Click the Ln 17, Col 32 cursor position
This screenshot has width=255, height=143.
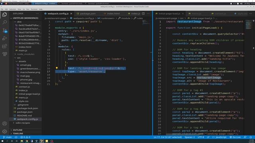pos(168,137)
